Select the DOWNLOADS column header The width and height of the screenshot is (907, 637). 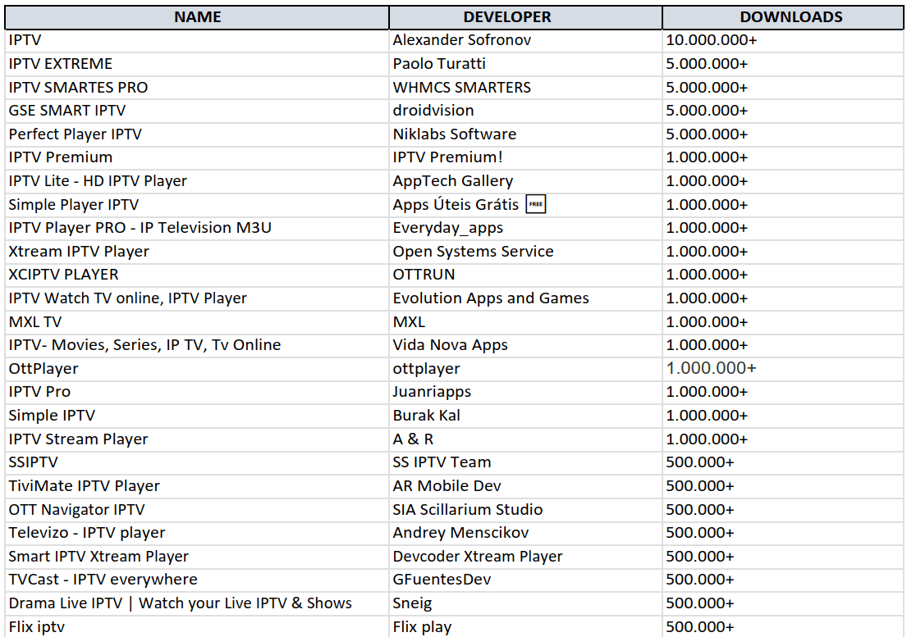pos(790,17)
